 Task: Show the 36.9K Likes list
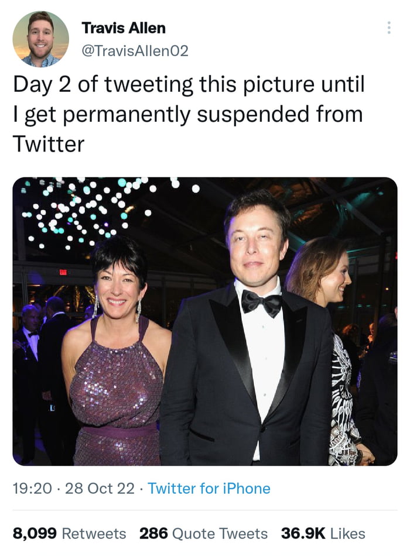coord(323,533)
